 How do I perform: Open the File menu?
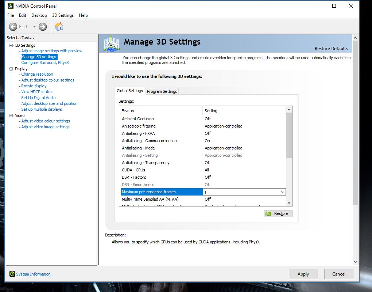(x=11, y=15)
